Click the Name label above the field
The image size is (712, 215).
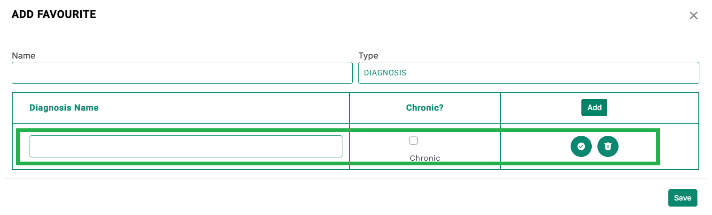pos(23,56)
